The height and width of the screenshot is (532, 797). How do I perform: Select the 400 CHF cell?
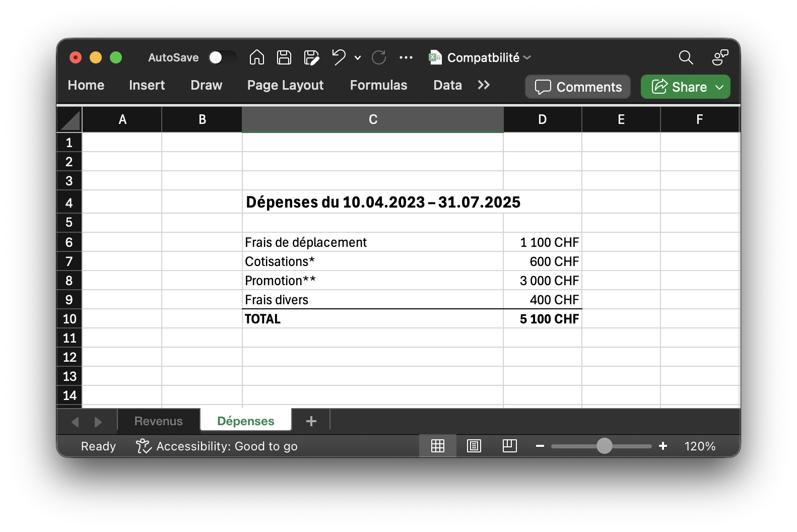543,300
